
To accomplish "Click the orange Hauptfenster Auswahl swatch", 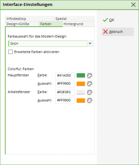I will pos(81,84).
